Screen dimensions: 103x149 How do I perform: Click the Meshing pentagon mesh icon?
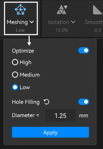20,9
